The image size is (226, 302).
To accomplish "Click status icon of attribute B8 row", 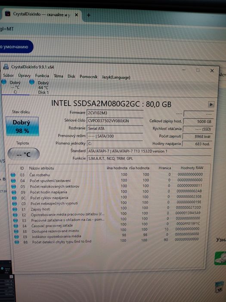I will tap(17, 242).
